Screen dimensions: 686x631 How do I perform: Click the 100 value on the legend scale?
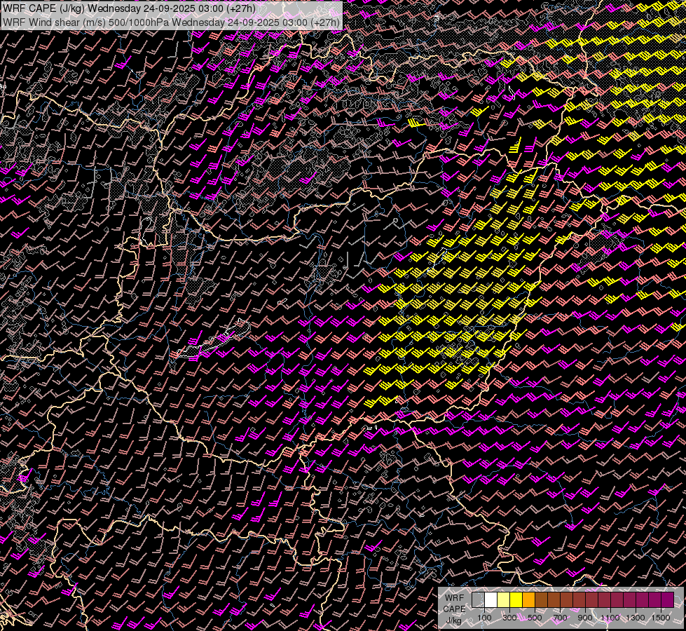tap(484, 618)
